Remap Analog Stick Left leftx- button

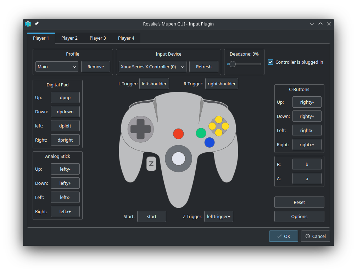65,197
